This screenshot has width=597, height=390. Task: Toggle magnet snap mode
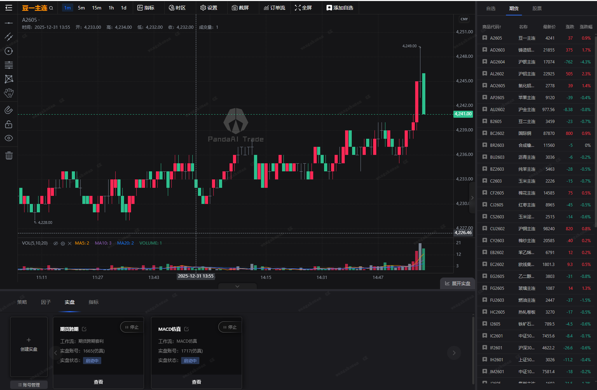point(9,110)
